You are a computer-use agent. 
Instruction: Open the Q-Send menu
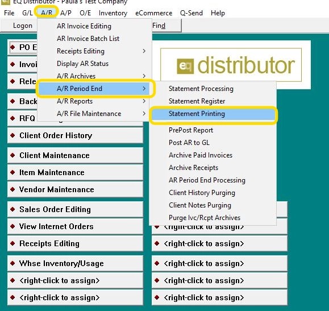coord(191,13)
